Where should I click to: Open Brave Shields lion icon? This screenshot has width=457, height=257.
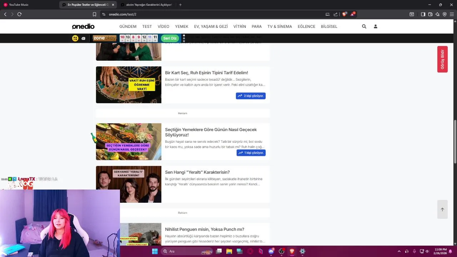click(x=344, y=14)
